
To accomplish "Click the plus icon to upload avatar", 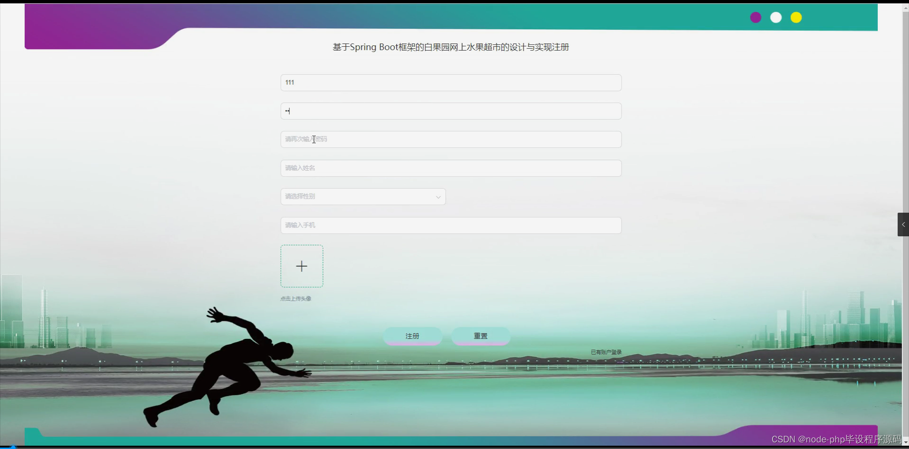I will coord(302,266).
